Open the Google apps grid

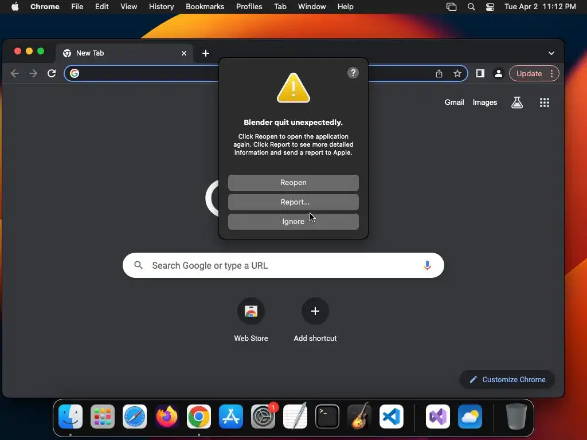pyautogui.click(x=544, y=102)
